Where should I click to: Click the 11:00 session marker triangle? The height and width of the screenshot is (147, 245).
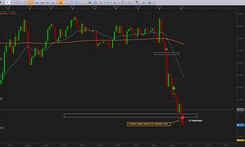(x=181, y=9)
